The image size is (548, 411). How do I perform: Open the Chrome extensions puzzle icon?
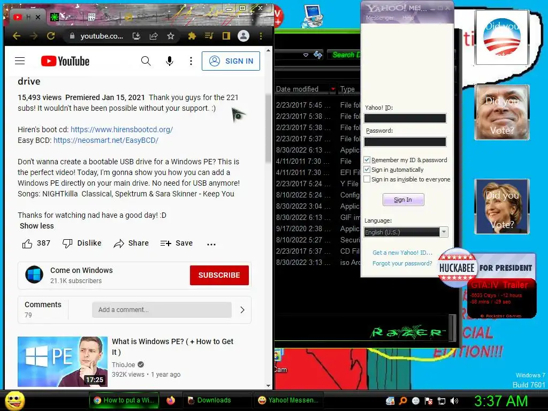pyautogui.click(x=192, y=36)
